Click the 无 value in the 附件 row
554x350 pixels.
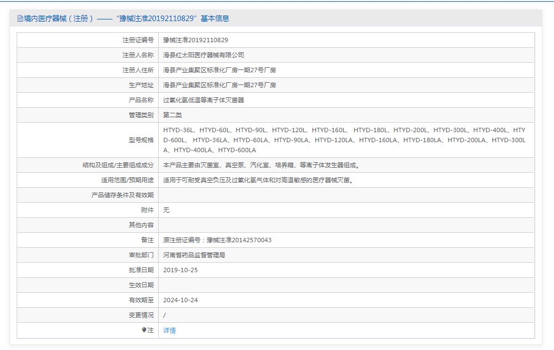click(166, 210)
